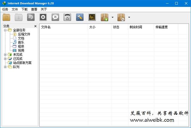
Task: Open the 下载 menu
Action: (x=24, y=9)
